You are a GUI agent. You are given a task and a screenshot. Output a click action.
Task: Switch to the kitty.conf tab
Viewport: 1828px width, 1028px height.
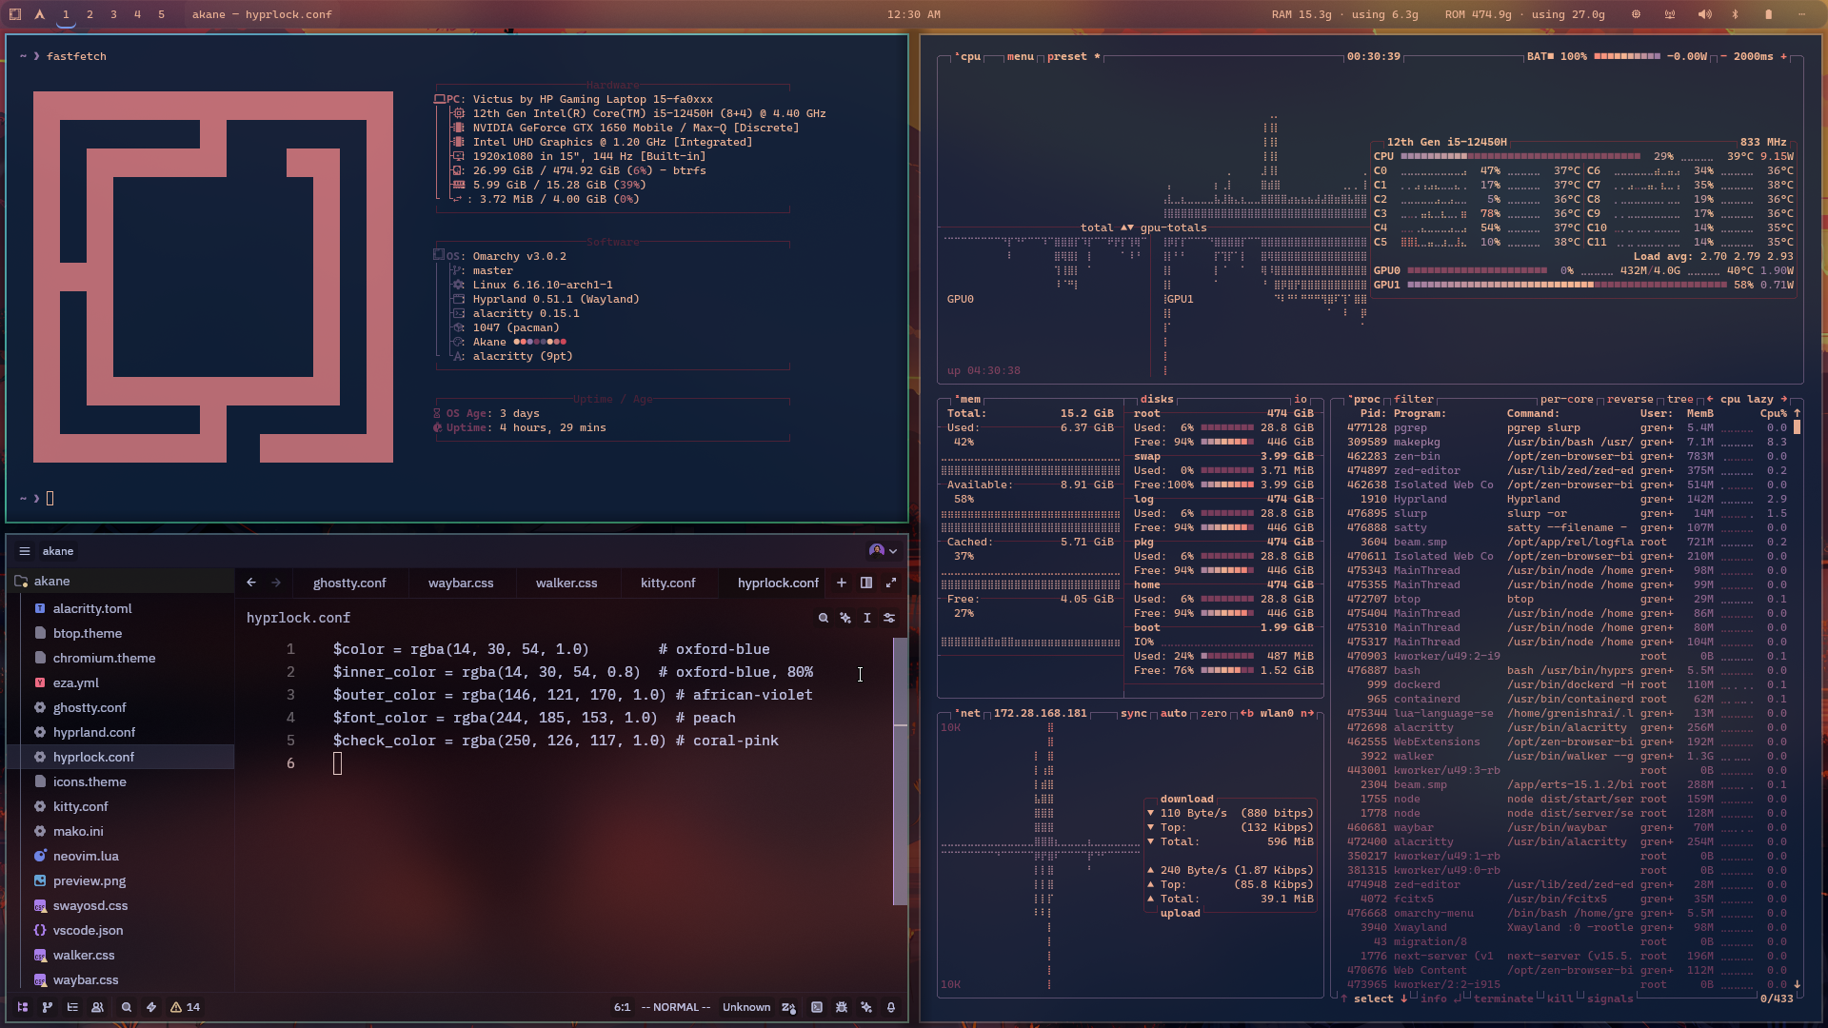(x=667, y=583)
